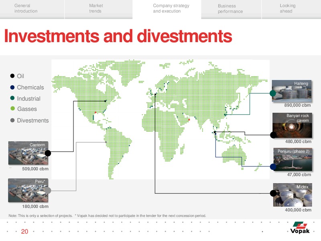This screenshot has width=321, height=241.
Task: Switch to the Market trends tab
Action: click(x=98, y=9)
